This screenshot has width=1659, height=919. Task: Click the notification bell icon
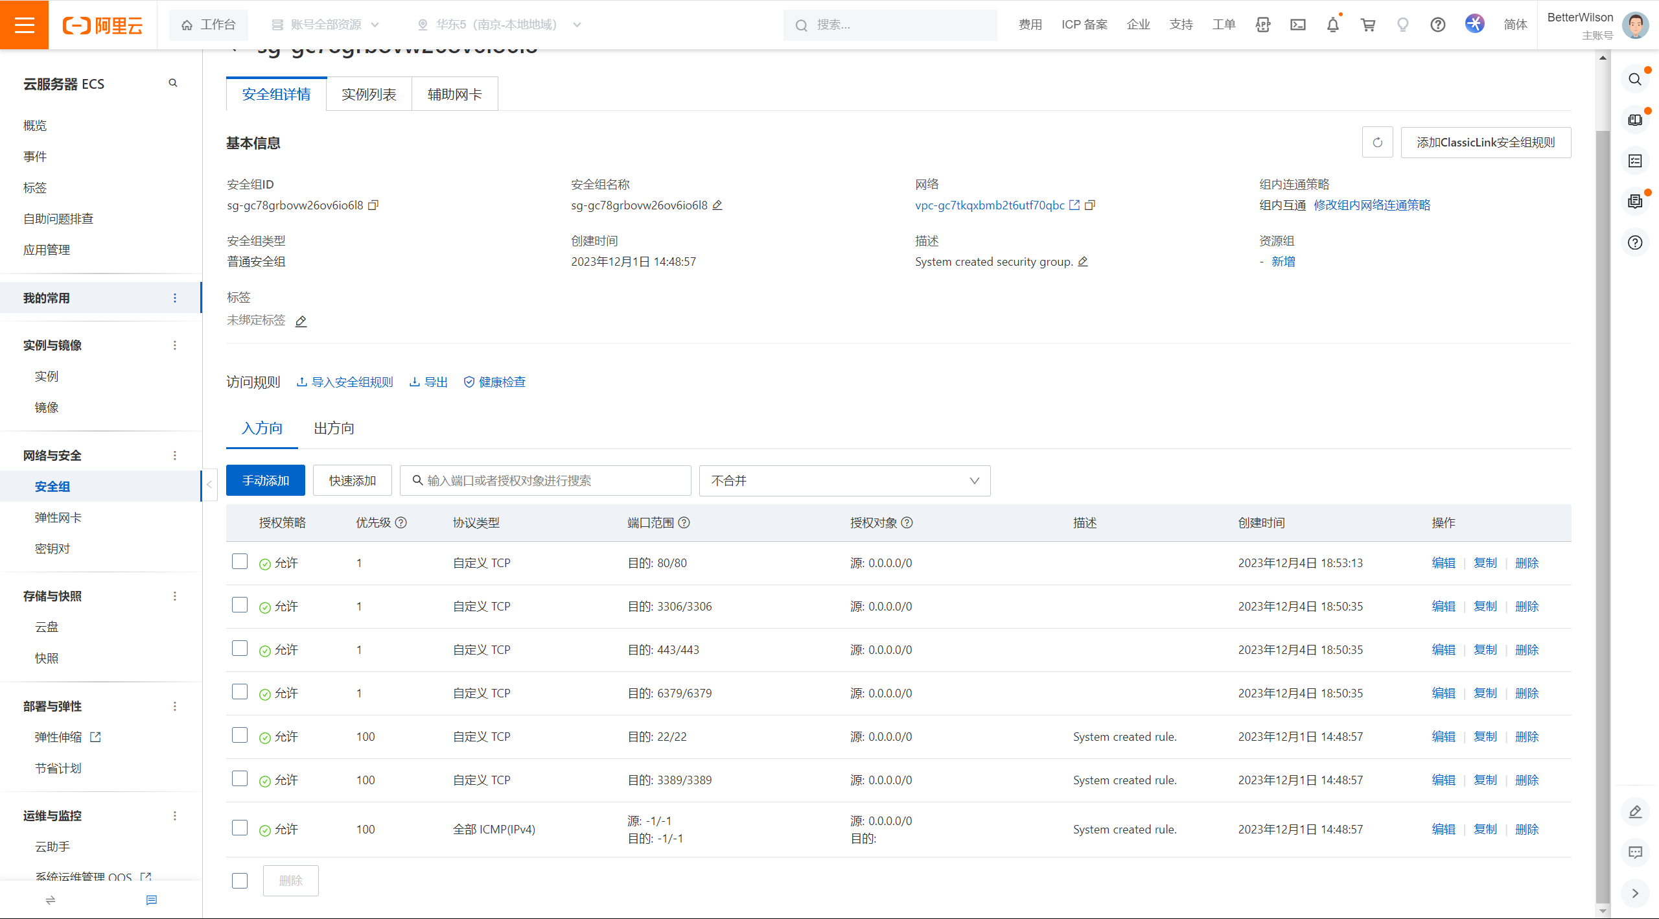[x=1332, y=25]
